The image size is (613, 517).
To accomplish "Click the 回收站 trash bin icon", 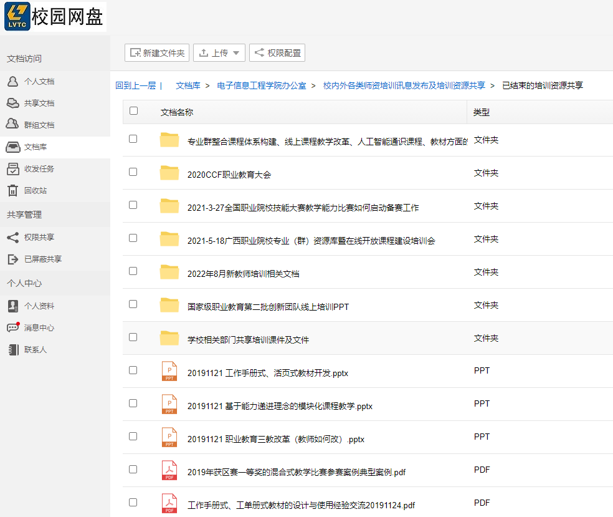I will (12, 191).
